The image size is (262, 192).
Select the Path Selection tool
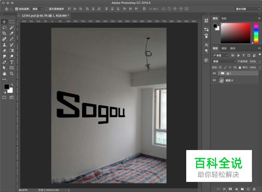click(x=4, y=68)
